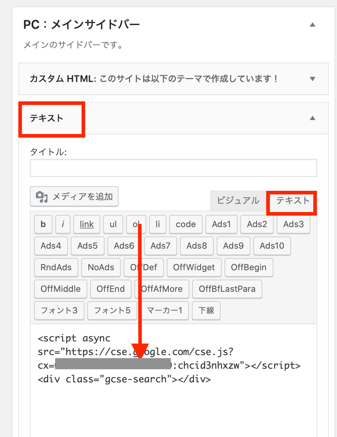Click the OffBfLastPara button
Image resolution: width=337 pixels, height=437 pixels.
[x=227, y=289]
